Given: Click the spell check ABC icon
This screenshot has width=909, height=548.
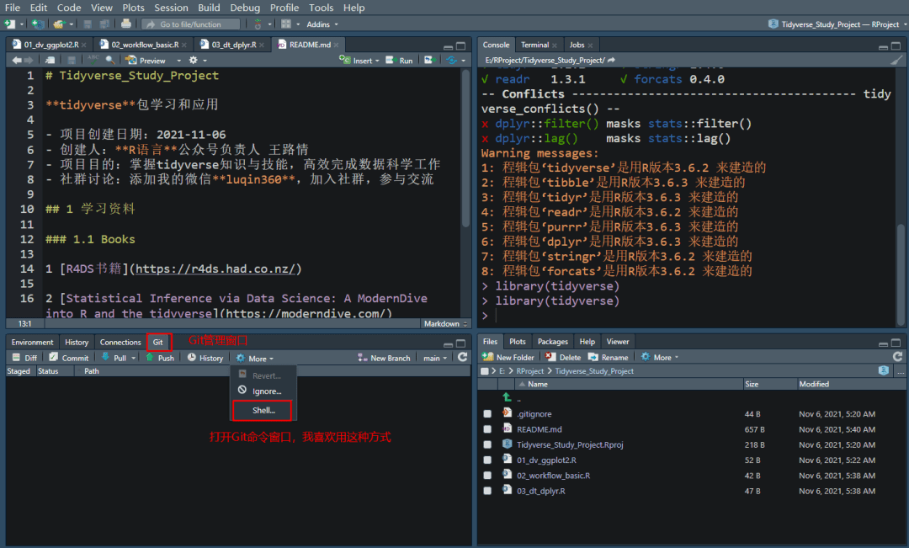Looking at the screenshot, I should pyautogui.click(x=93, y=61).
